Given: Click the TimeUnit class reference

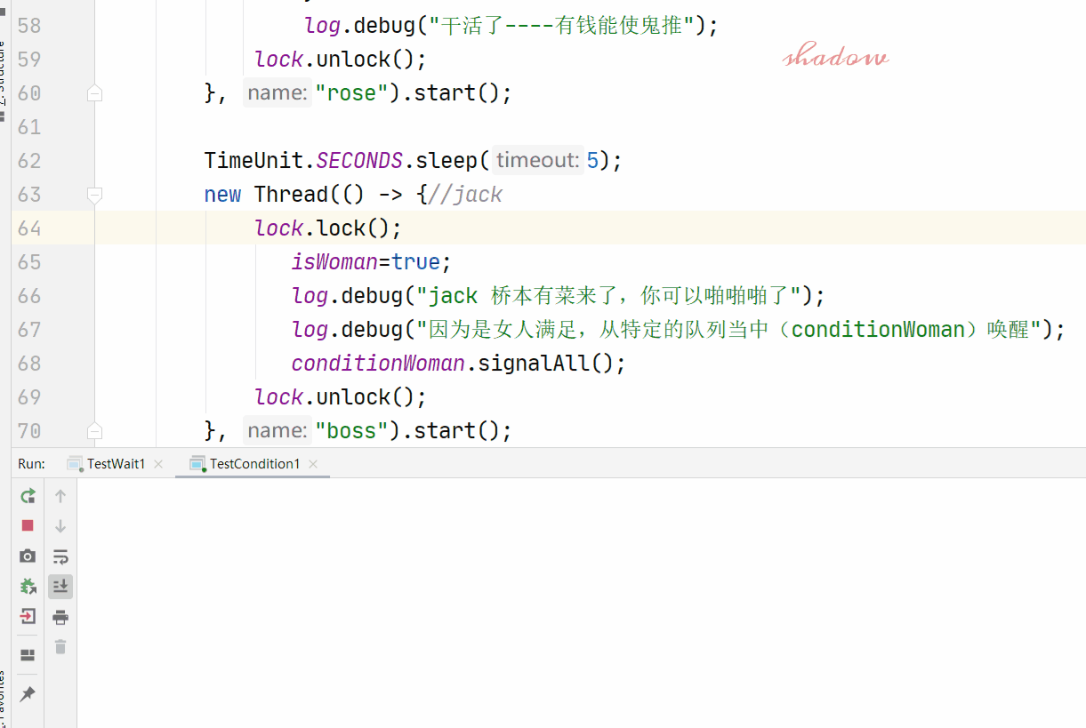Looking at the screenshot, I should 254,160.
